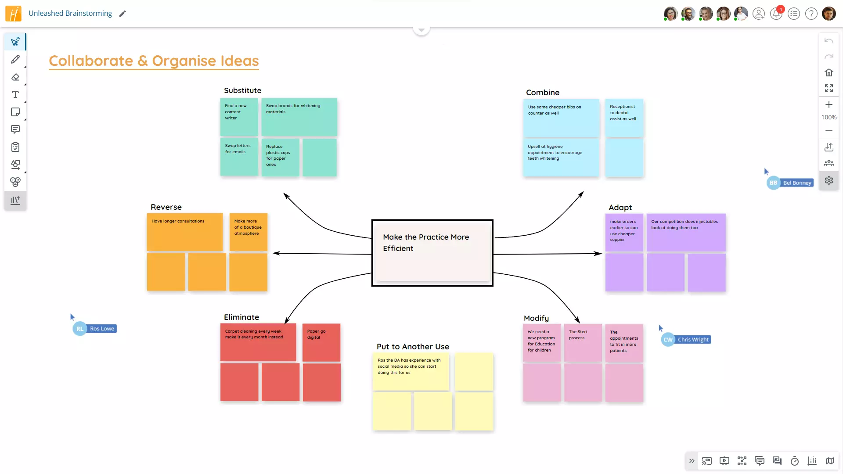The width and height of the screenshot is (843, 474).
Task: Select the Text tool
Action: pos(15,94)
